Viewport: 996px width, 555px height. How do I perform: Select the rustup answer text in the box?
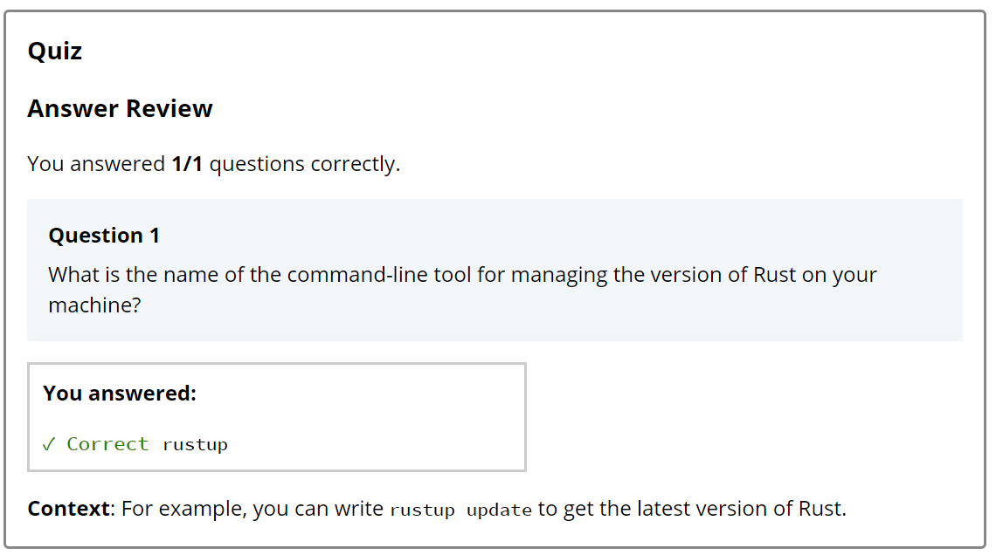pyautogui.click(x=195, y=445)
